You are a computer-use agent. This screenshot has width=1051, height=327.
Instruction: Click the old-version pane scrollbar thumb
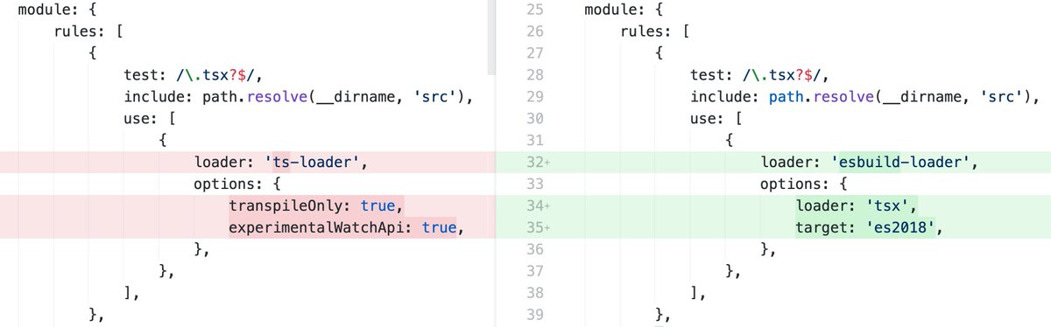tap(491, 37)
